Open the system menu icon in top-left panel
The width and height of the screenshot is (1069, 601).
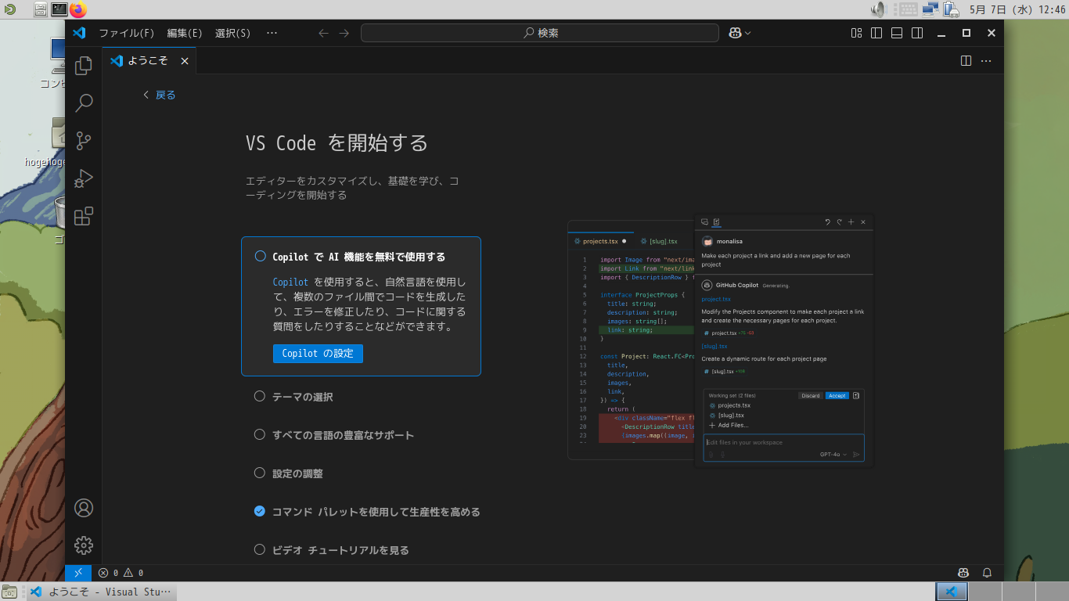click(9, 9)
